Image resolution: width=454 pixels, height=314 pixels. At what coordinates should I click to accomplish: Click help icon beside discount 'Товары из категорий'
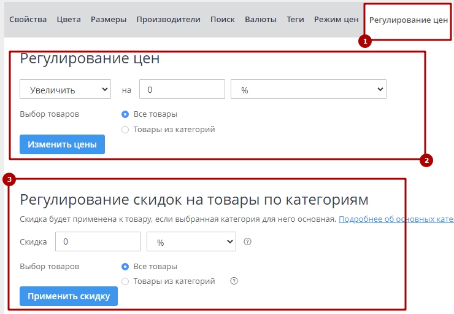234,281
